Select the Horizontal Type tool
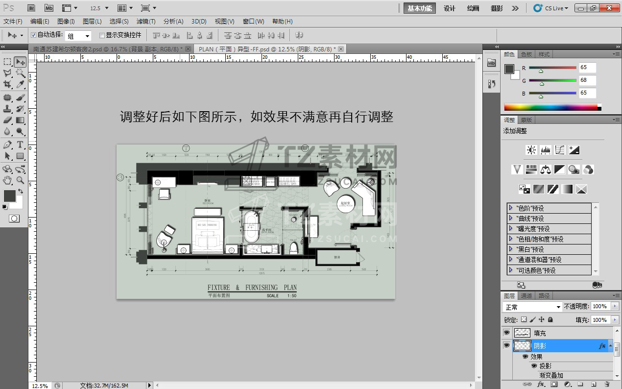Image resolution: width=622 pixels, height=389 pixels. [x=20, y=145]
